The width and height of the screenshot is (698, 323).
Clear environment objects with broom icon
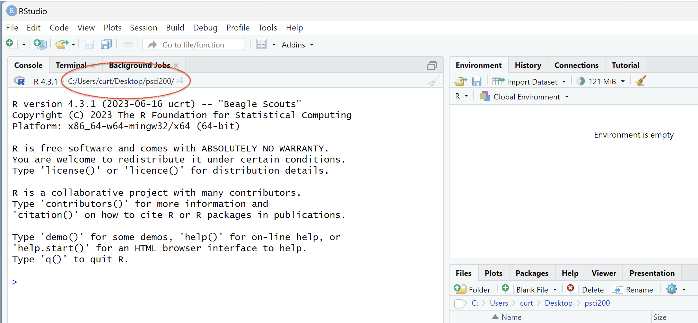(641, 81)
